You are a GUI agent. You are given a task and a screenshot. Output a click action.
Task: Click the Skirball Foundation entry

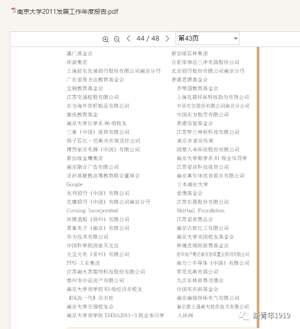click(201, 210)
